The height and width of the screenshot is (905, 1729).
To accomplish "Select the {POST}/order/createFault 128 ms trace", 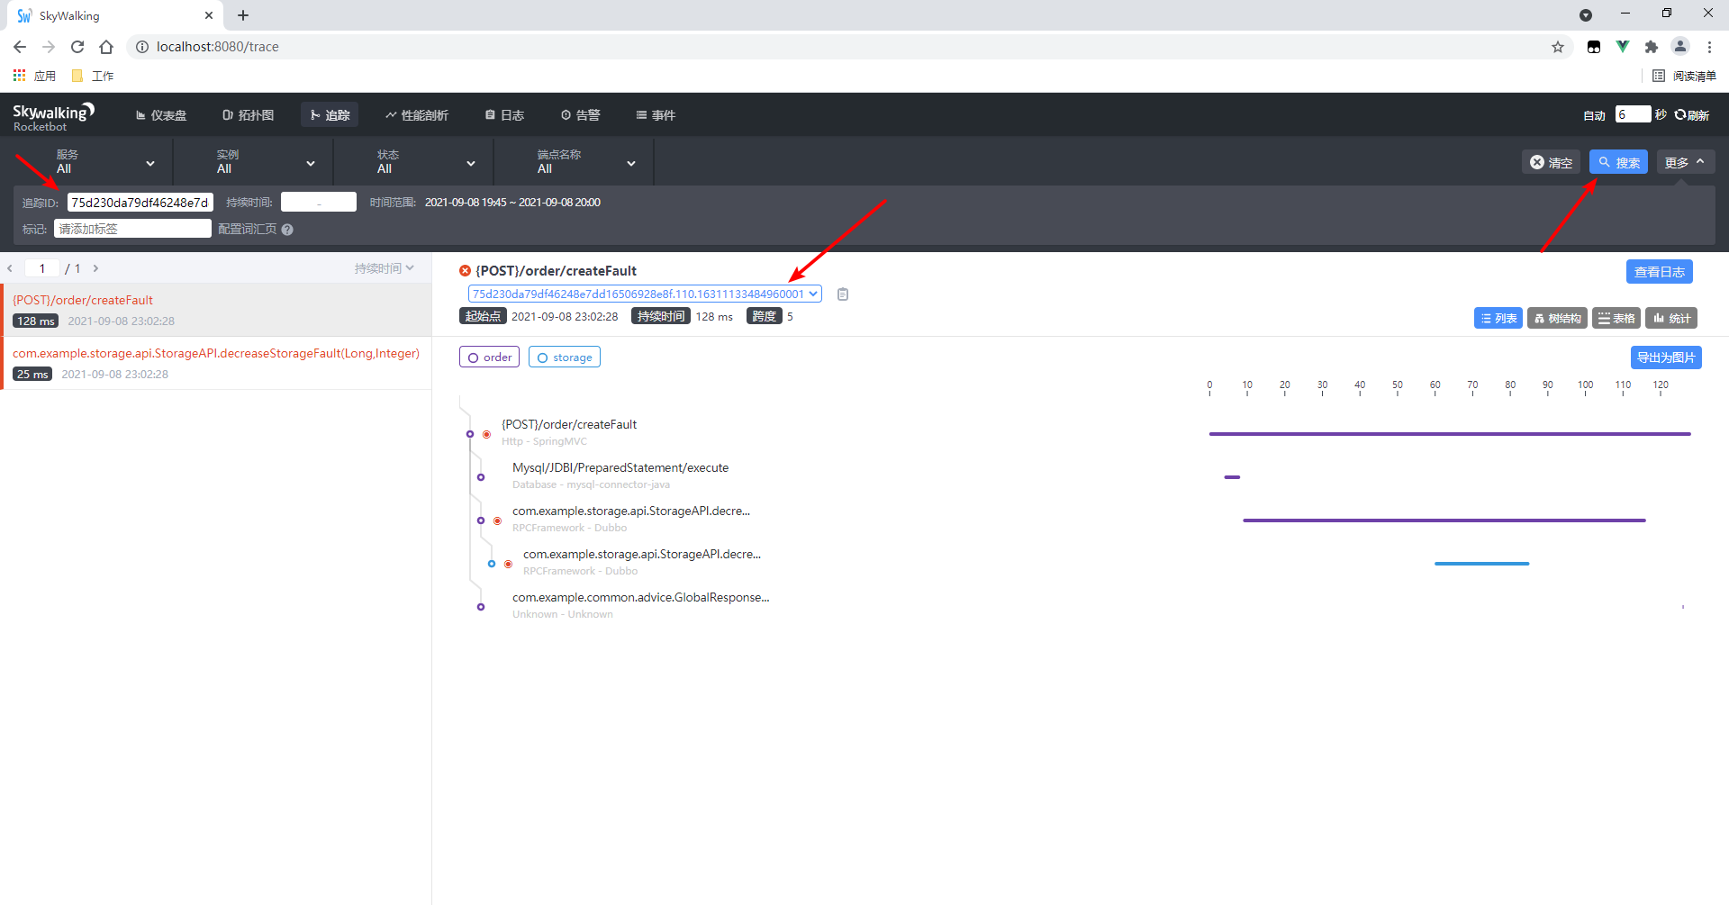I will tap(216, 310).
